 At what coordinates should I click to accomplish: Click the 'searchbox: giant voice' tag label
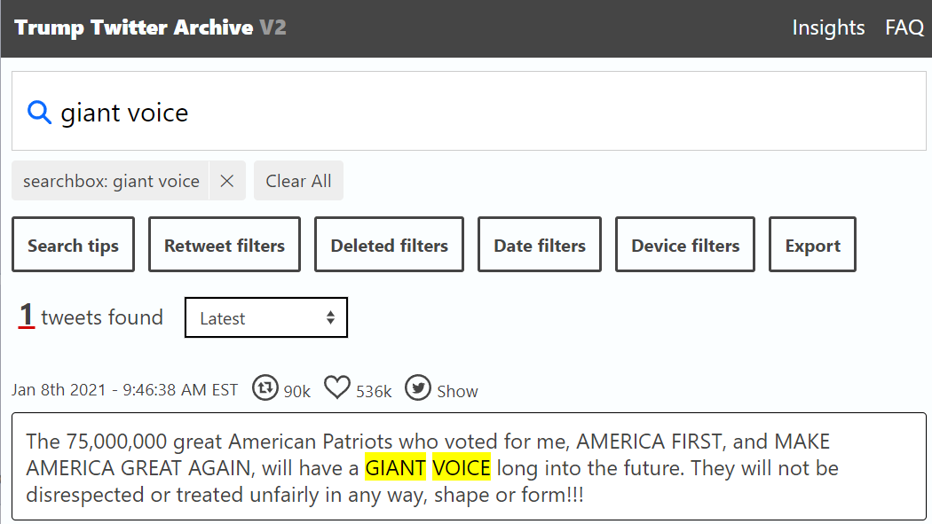tap(111, 180)
